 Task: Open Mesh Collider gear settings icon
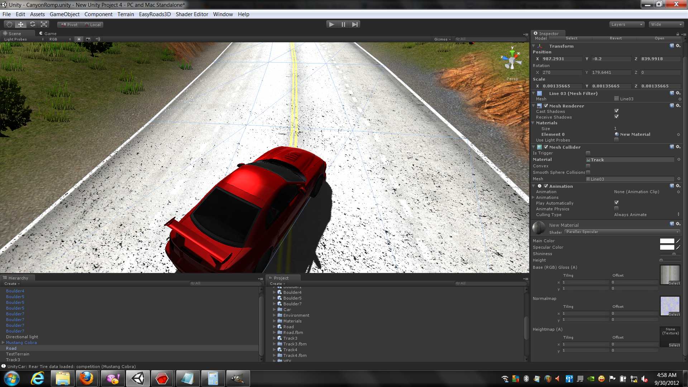pos(678,147)
